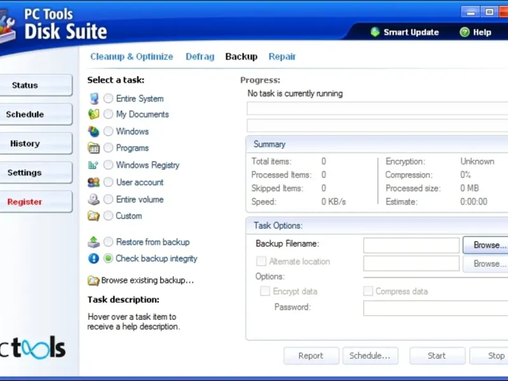The width and height of the screenshot is (508, 381).
Task: Click the Report button
Action: (x=311, y=356)
